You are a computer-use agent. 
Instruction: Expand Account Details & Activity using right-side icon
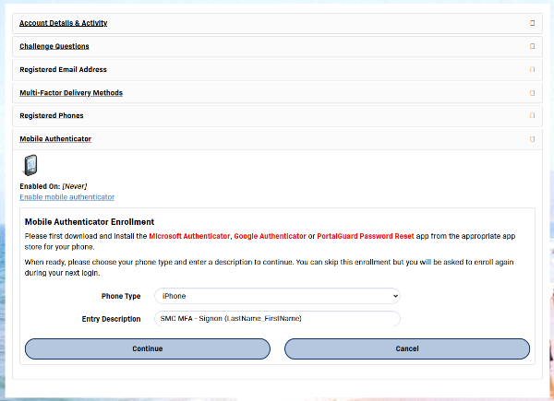532,22
